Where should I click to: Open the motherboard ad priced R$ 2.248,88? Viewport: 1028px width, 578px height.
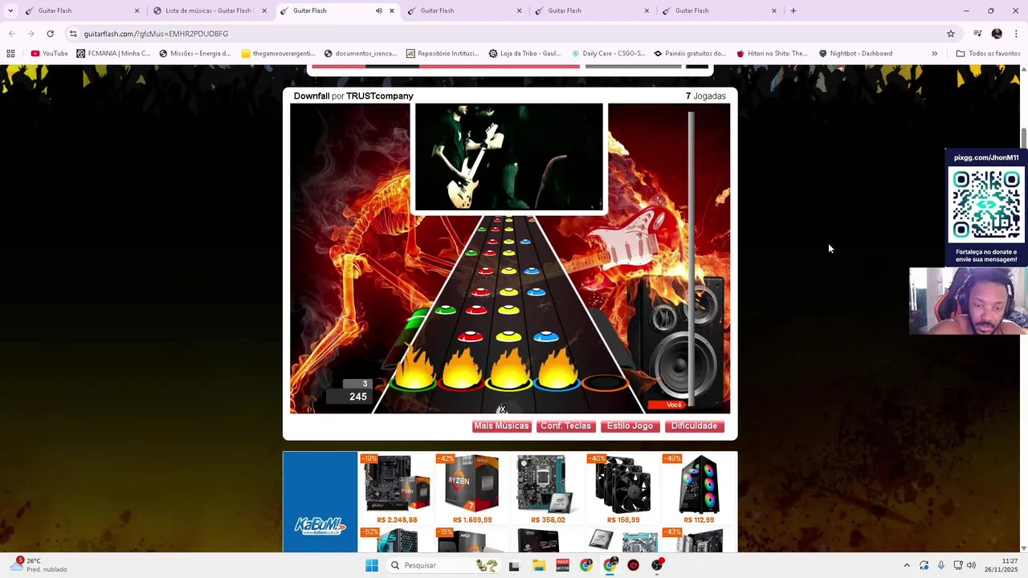(397, 489)
